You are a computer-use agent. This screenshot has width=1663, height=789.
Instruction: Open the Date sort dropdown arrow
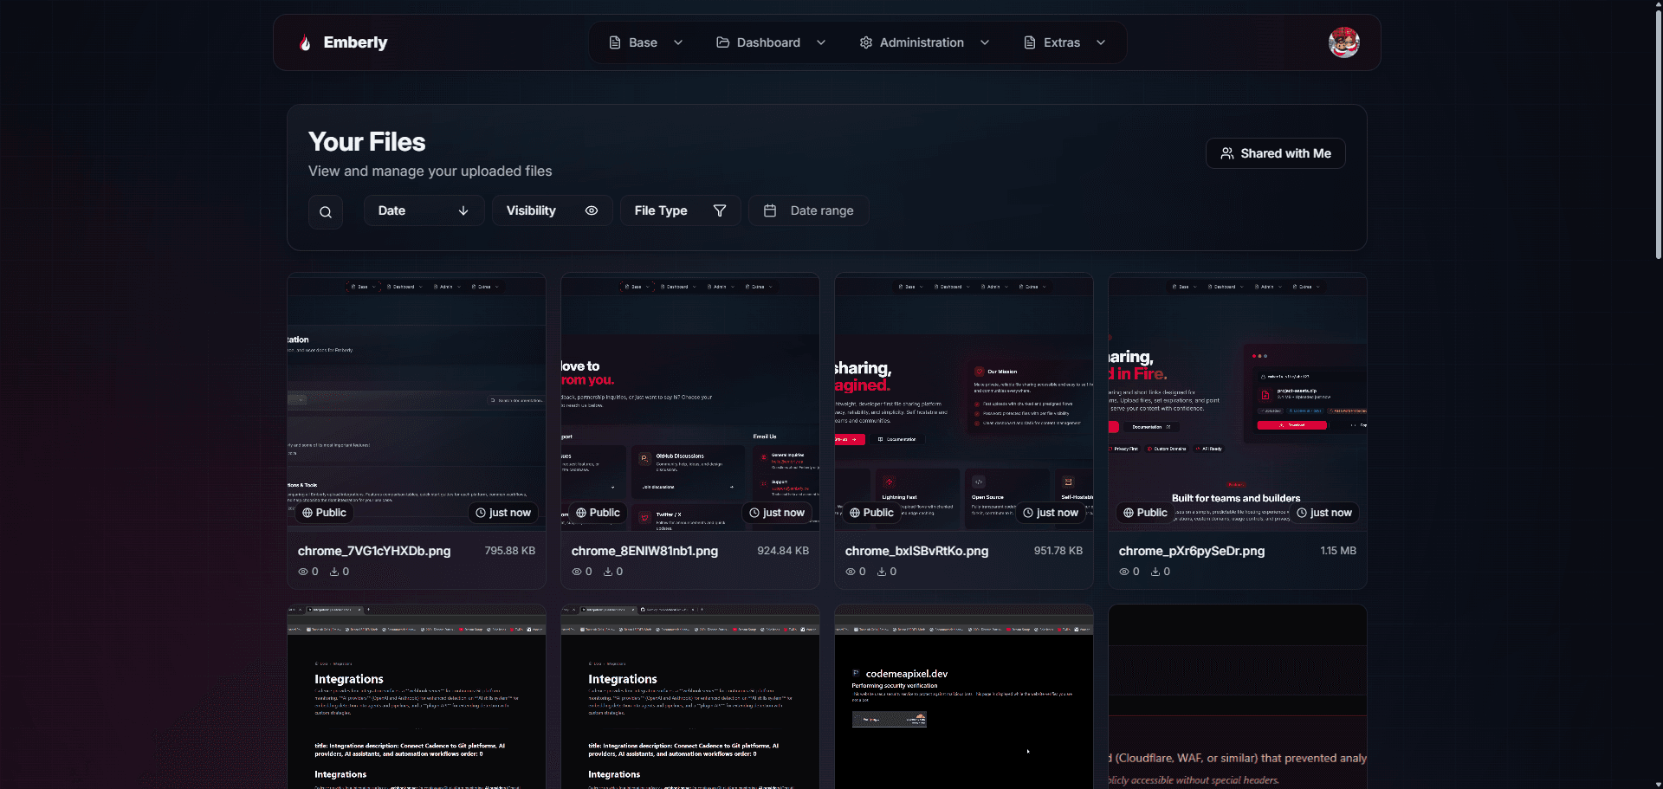[x=463, y=210]
